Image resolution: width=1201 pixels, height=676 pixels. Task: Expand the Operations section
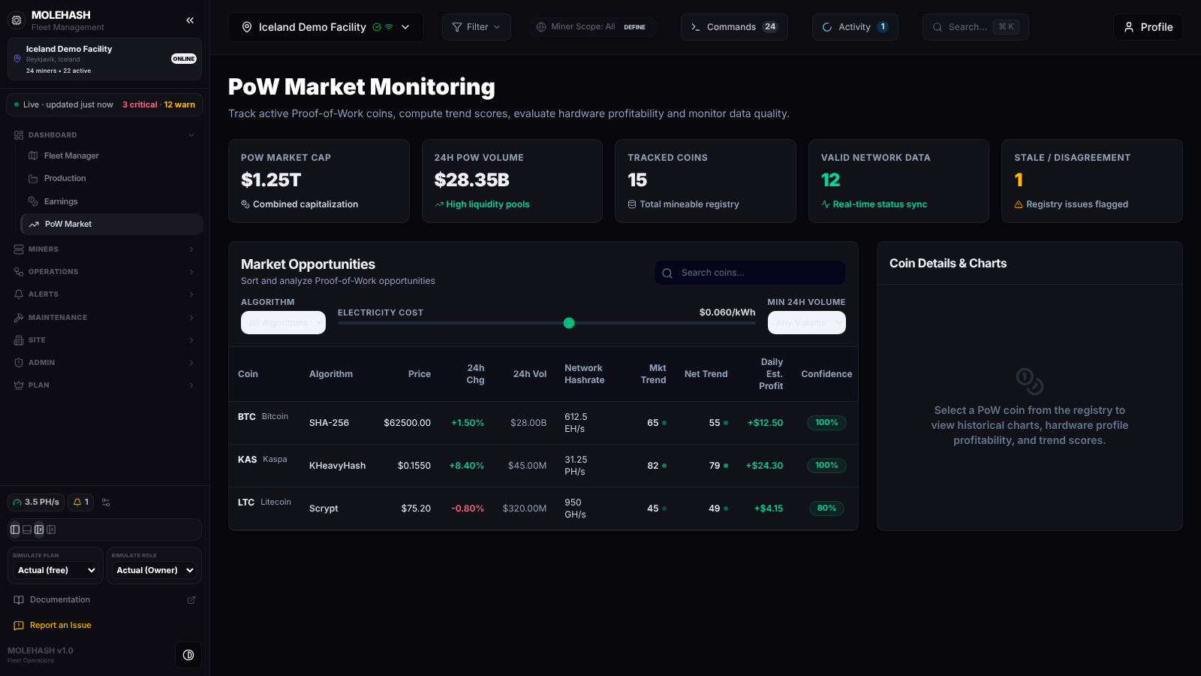(104, 272)
